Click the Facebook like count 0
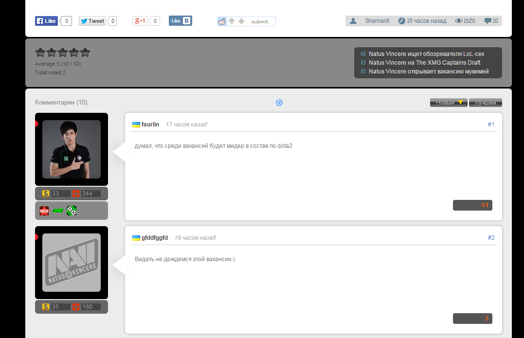 [x=67, y=21]
